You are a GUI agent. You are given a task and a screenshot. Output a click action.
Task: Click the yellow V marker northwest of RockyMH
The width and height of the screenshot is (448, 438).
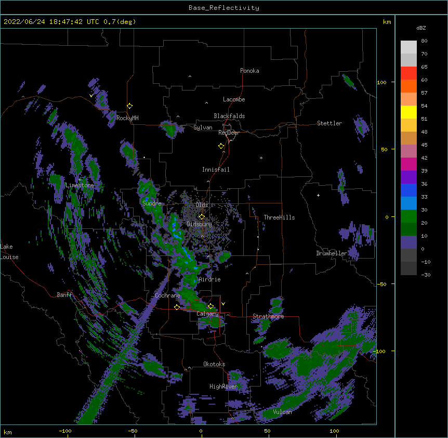[x=91, y=96]
